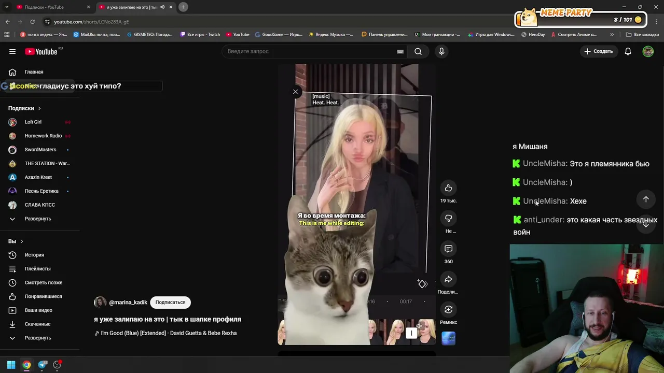Reload the page

coord(32,22)
